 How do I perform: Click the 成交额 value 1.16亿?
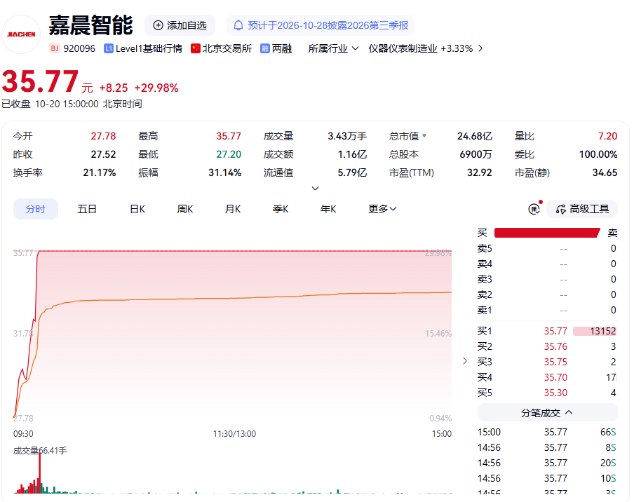coord(352,154)
